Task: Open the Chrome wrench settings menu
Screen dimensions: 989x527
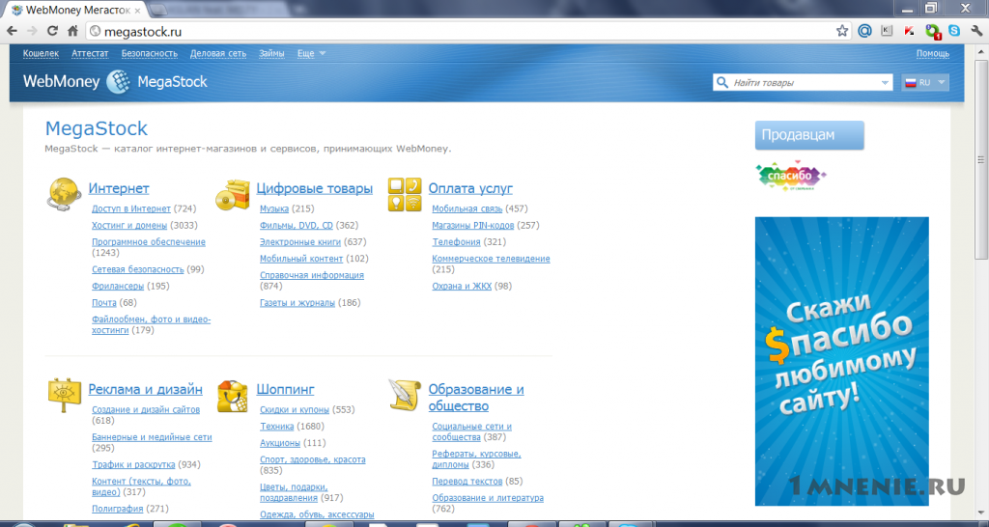Action: [976, 30]
